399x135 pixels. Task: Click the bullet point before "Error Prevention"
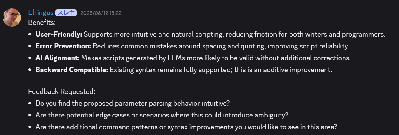(30, 47)
